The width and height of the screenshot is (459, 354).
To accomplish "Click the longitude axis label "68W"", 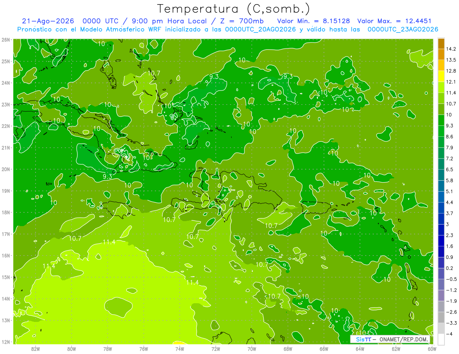I will [x=288, y=349].
